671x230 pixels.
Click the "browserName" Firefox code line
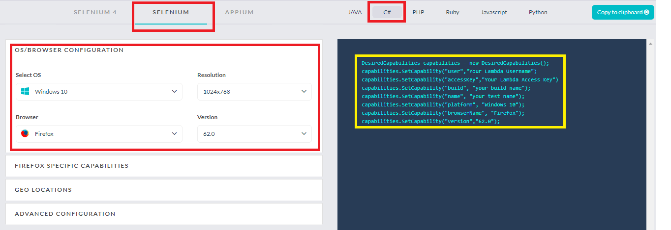[443, 113]
